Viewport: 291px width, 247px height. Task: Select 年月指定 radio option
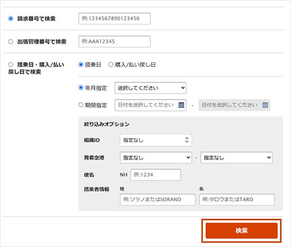pos(81,87)
